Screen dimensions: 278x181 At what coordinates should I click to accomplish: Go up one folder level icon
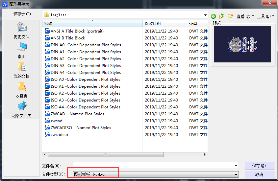(x=222, y=16)
